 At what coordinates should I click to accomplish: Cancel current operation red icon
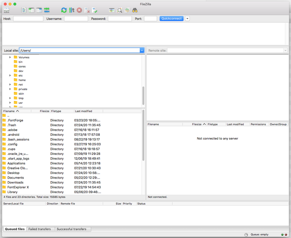(79, 10)
